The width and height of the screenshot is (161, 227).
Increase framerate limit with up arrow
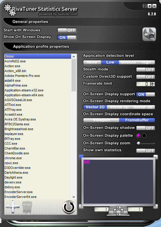(153, 83)
